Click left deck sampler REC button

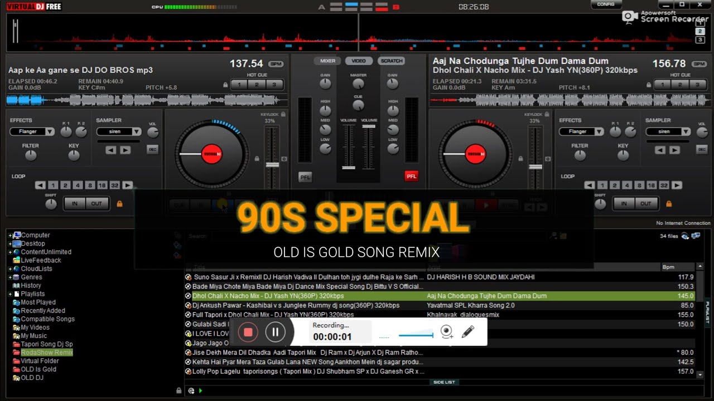coord(152,149)
